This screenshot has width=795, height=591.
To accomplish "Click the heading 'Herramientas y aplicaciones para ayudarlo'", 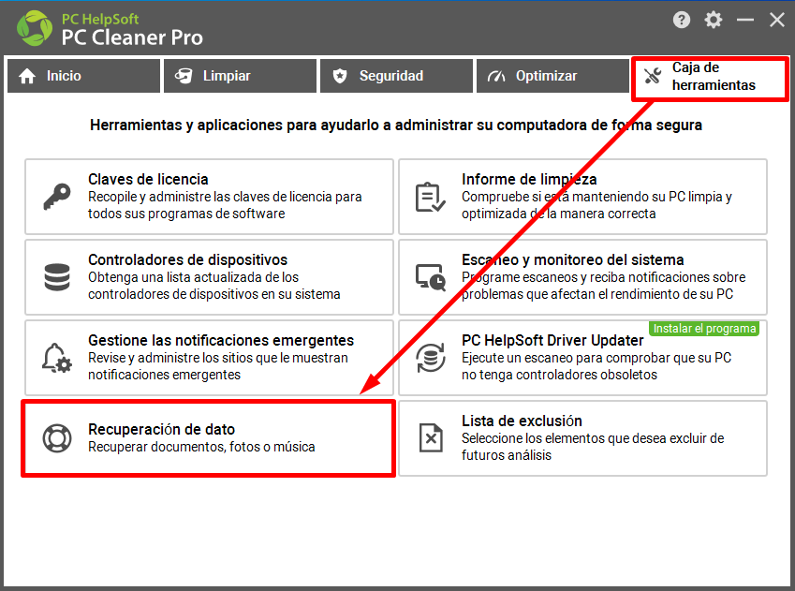I will click(x=396, y=126).
